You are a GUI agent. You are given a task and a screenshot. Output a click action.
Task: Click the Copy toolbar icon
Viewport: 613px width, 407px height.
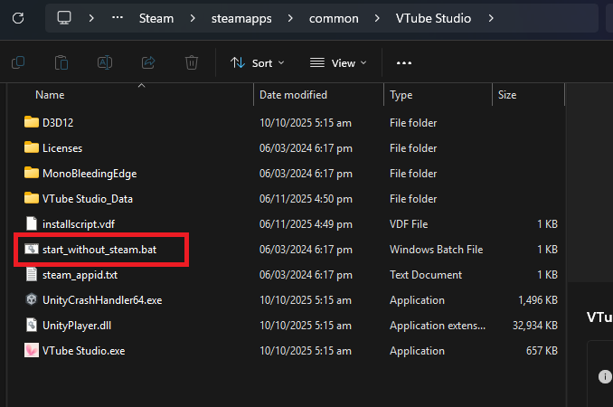coord(18,62)
